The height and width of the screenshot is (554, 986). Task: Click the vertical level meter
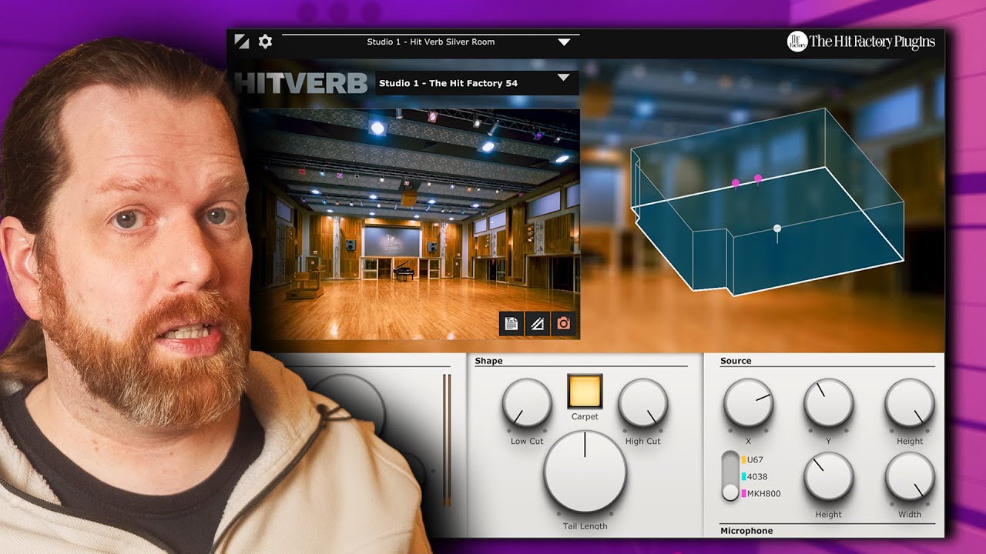(446, 440)
